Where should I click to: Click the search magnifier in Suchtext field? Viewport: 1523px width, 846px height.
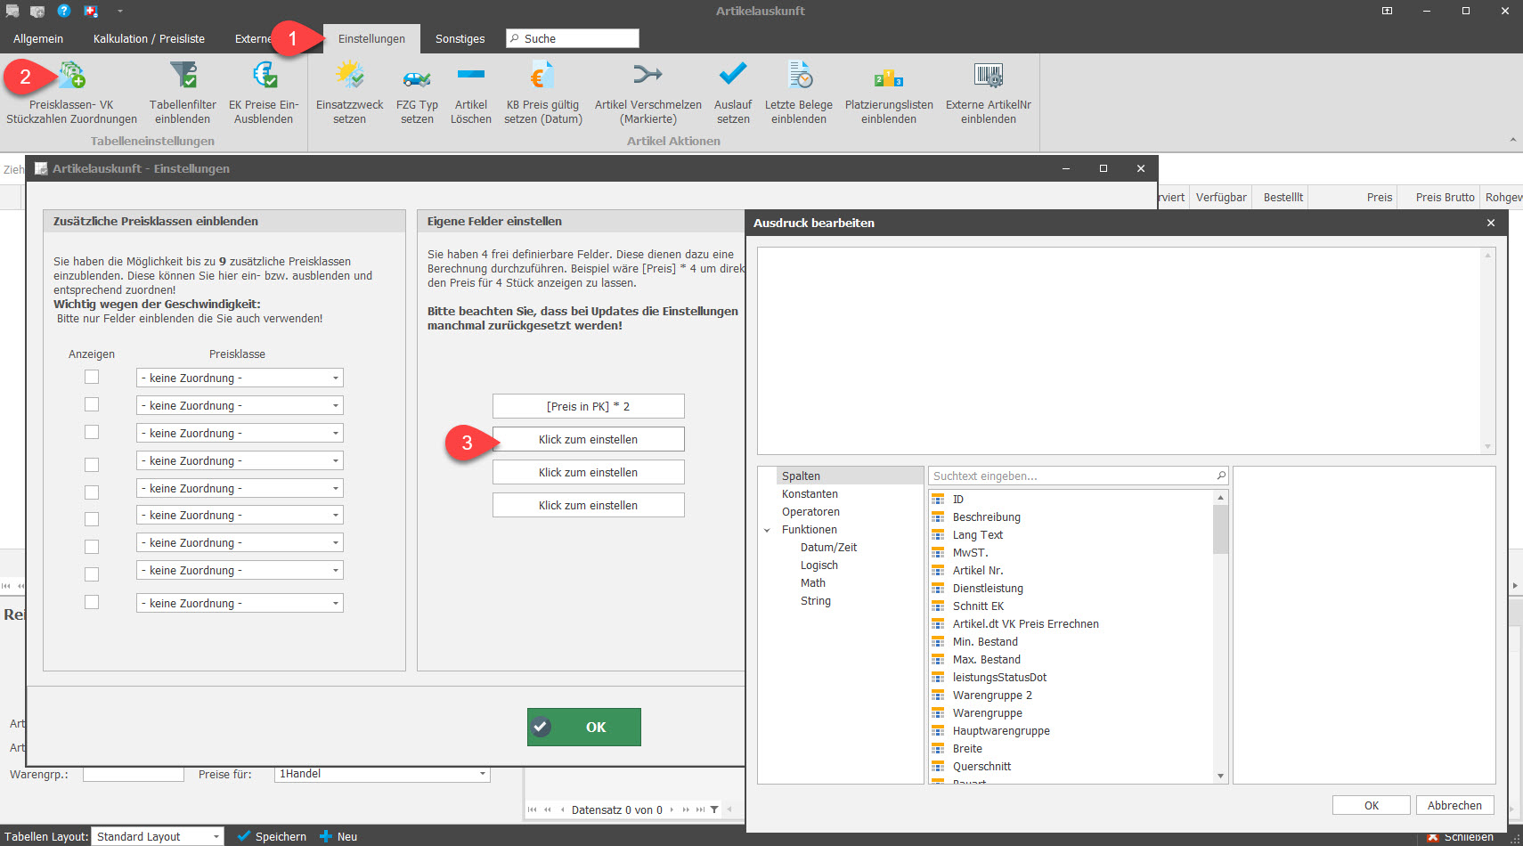tap(1221, 476)
